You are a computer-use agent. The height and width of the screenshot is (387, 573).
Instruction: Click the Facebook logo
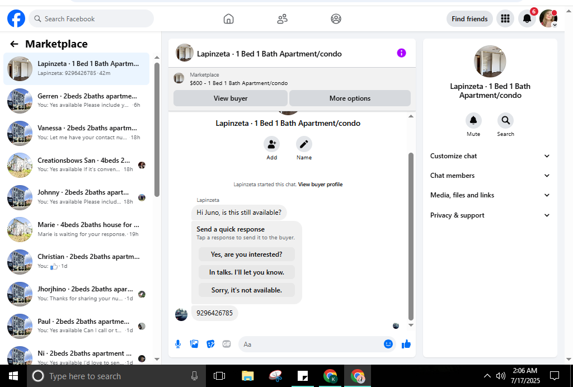click(x=16, y=18)
